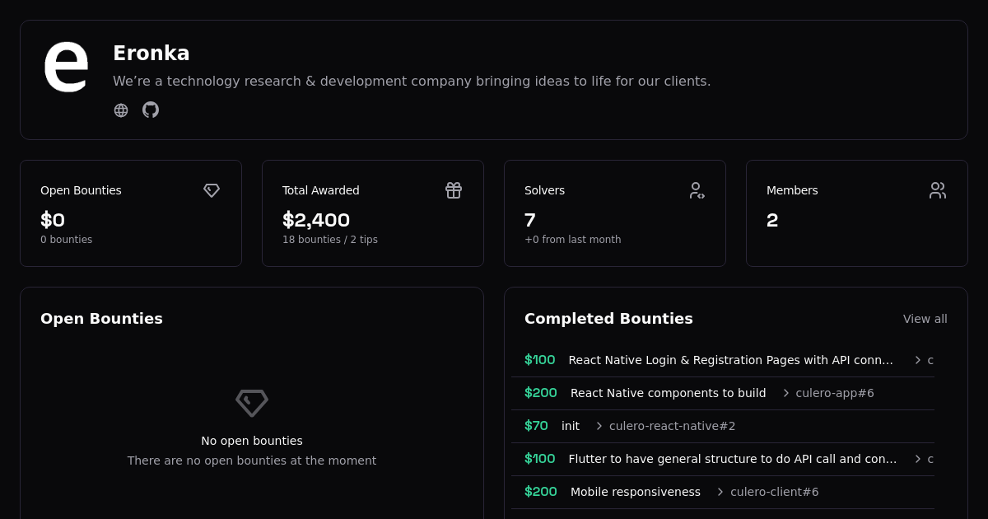This screenshot has width=988, height=519.
Task: Click the Eronka organization name heading
Action: tap(151, 54)
